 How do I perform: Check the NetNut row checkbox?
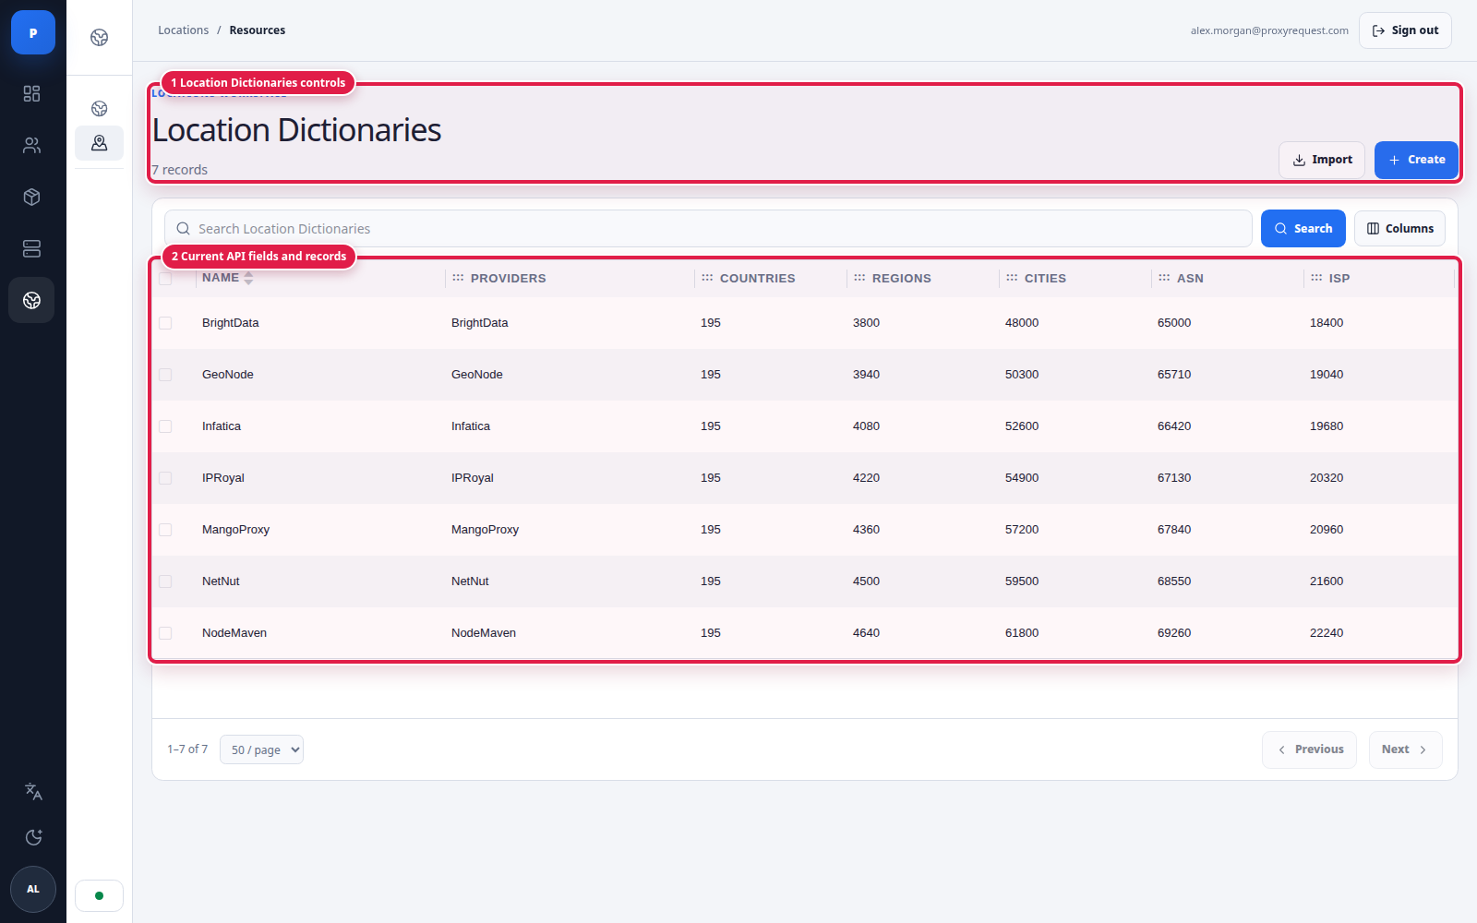(x=165, y=581)
